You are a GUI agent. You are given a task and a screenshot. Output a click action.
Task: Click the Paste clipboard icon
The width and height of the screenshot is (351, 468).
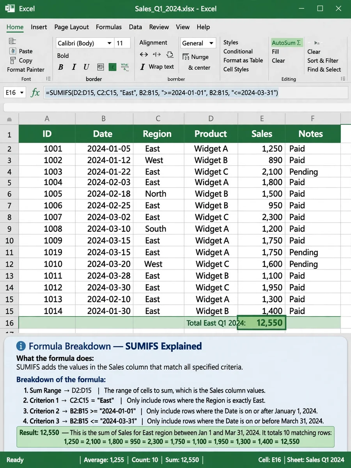[x=13, y=51]
